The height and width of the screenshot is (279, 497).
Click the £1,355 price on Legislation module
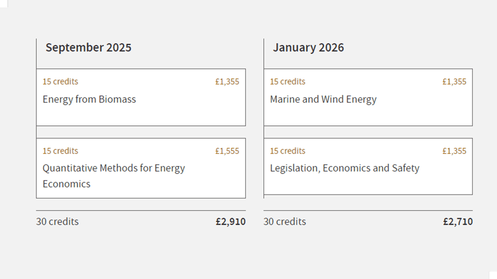[x=454, y=151]
